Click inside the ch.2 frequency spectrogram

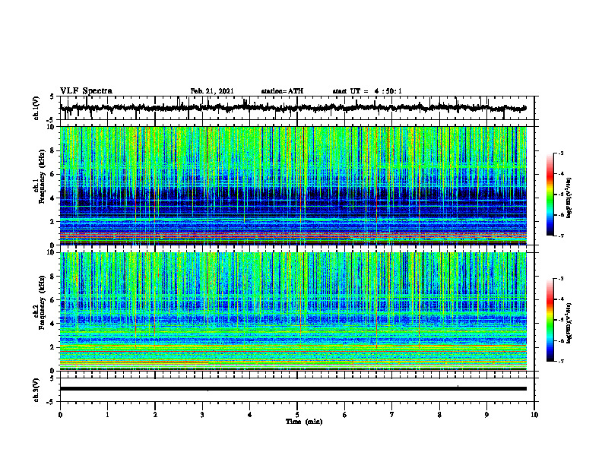pos(293,312)
